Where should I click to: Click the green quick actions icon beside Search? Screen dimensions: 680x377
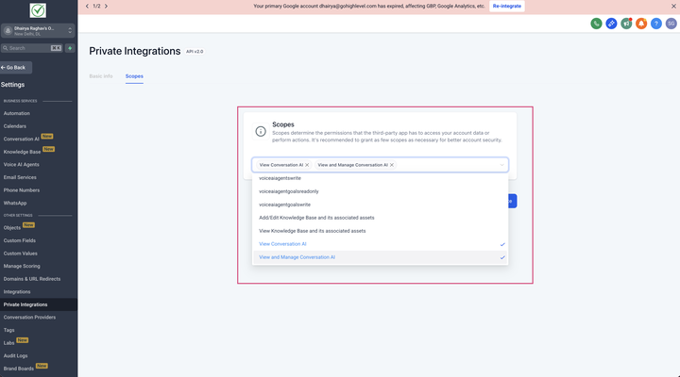[70, 47]
